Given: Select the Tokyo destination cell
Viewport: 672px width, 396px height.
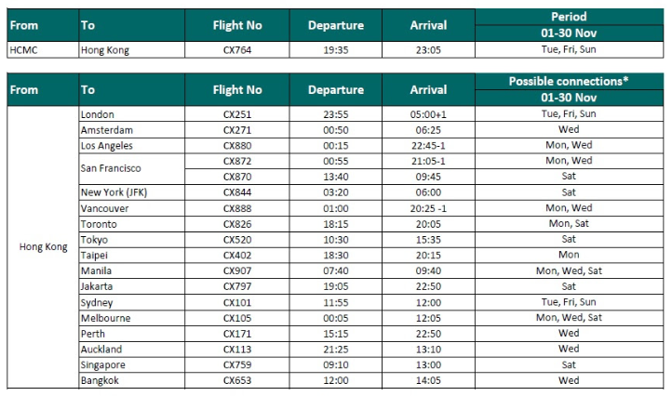Looking at the screenshot, I should pyautogui.click(x=131, y=240).
